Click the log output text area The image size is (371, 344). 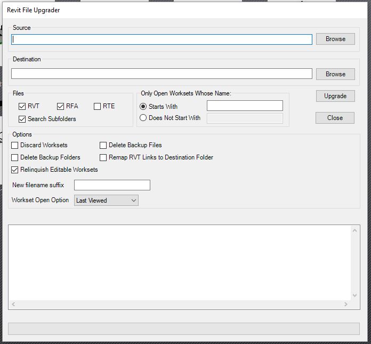179,263
